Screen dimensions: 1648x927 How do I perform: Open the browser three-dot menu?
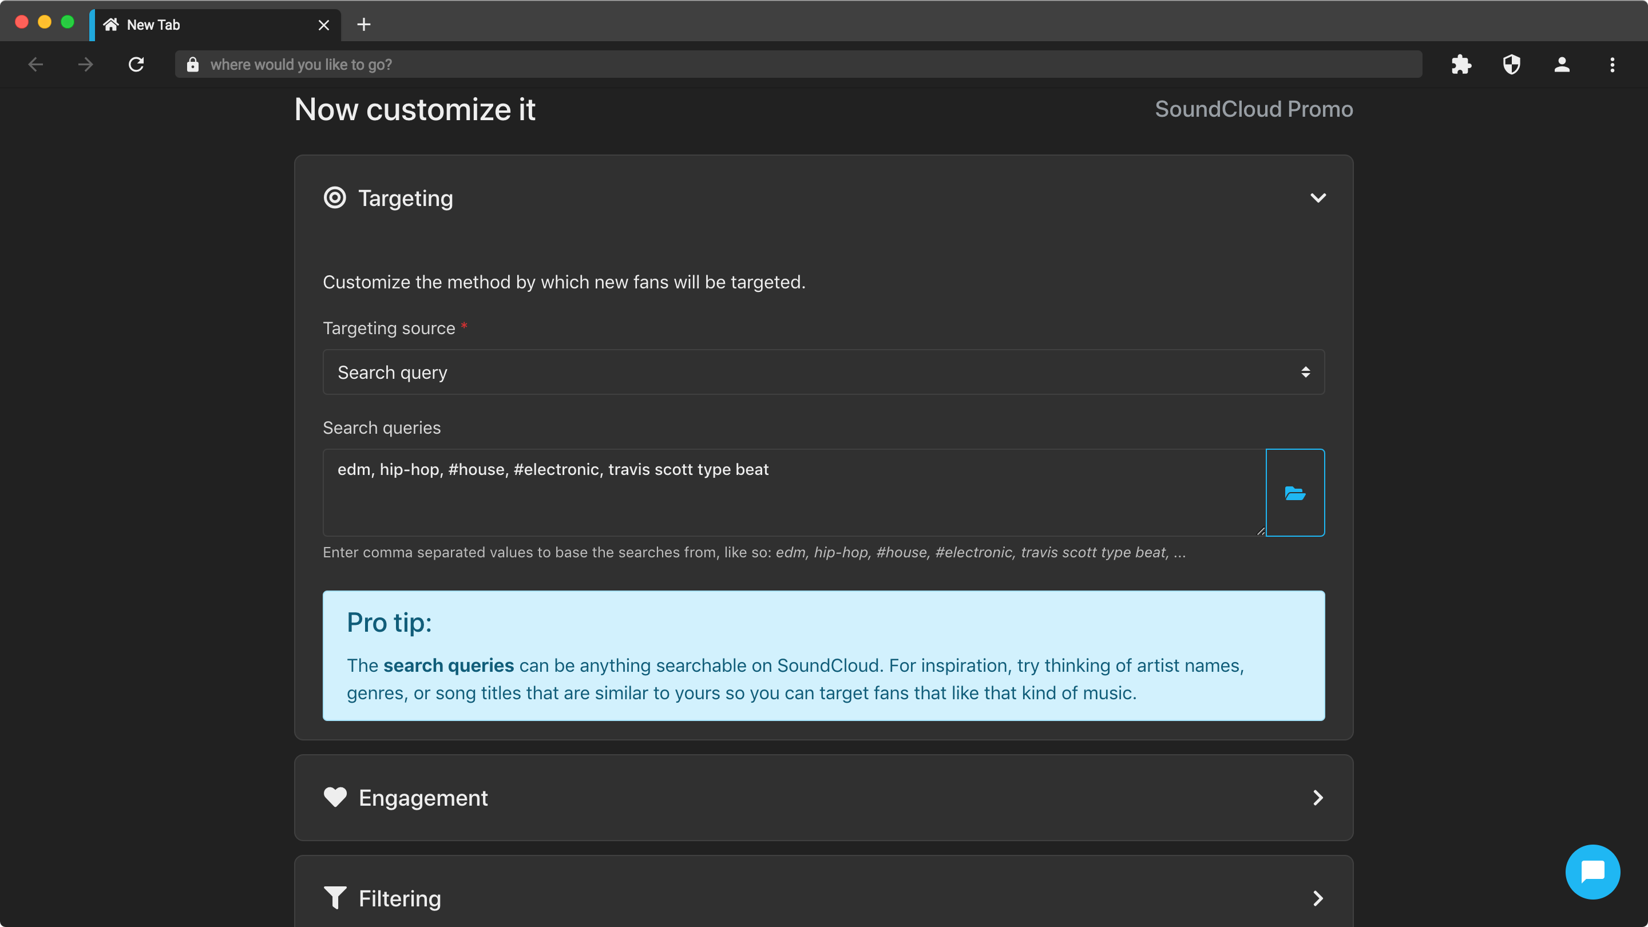coord(1611,65)
